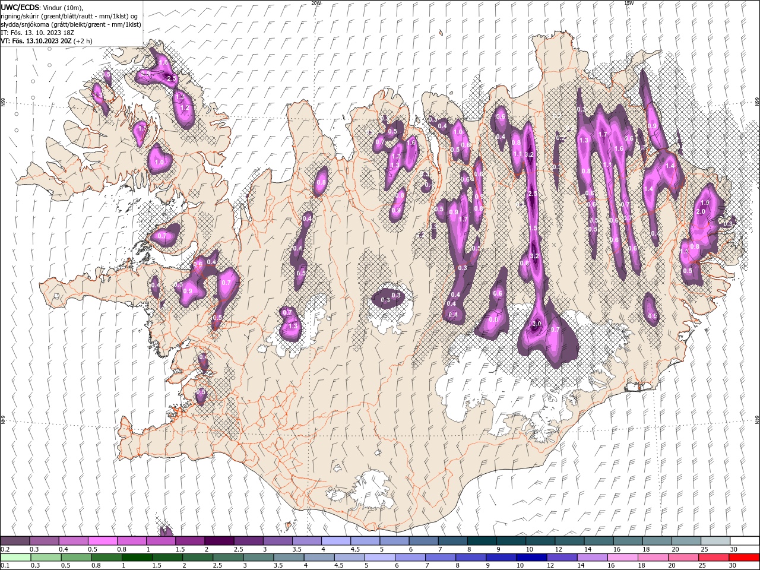Click the 'VT: Fös. 13.10.2023 20Z (+2 h)' line
The image size is (760, 570).
point(47,41)
